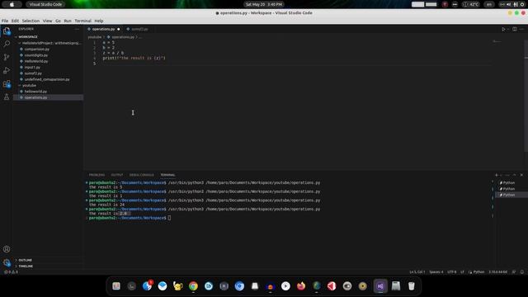Open the Accounts menu icon

(x=7, y=249)
